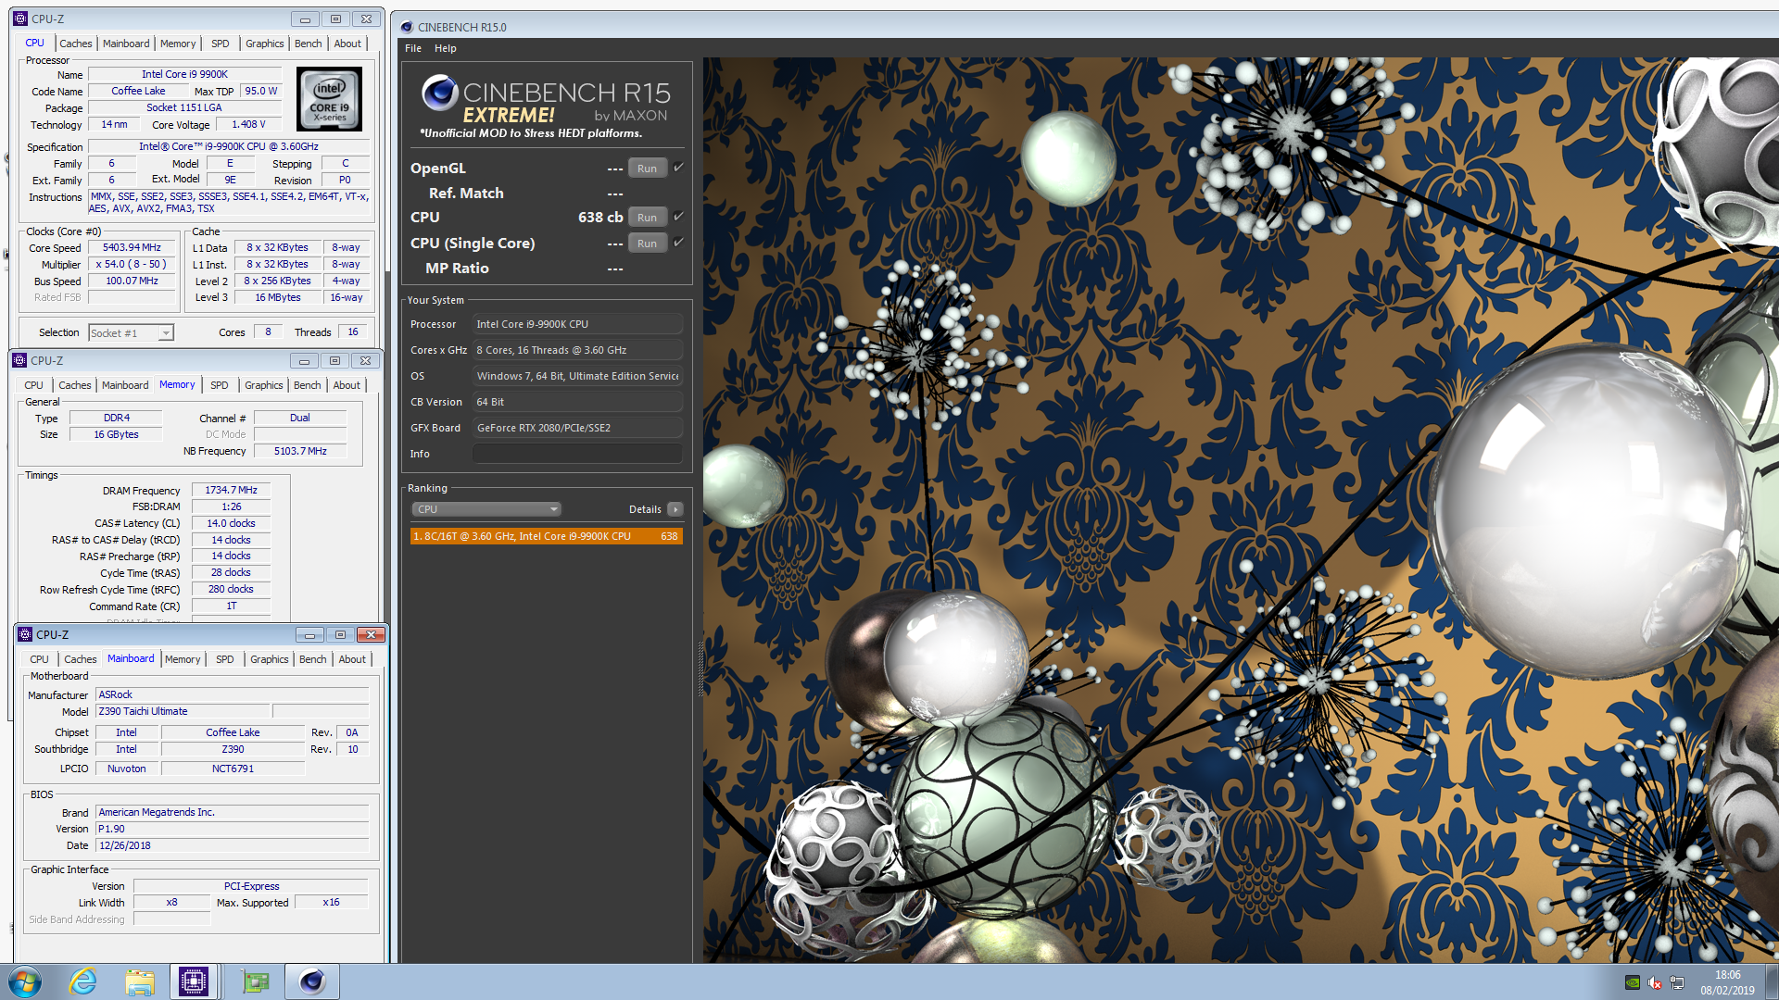This screenshot has width=1779, height=1000.
Task: Run the CPU (Single Core) benchmark
Action: point(647,244)
